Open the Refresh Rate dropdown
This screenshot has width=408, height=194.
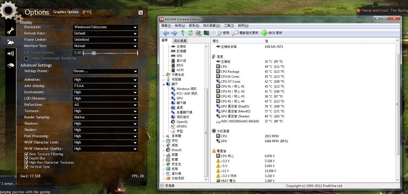pos(105,33)
